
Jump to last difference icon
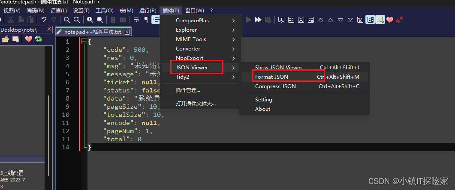tap(350, 20)
